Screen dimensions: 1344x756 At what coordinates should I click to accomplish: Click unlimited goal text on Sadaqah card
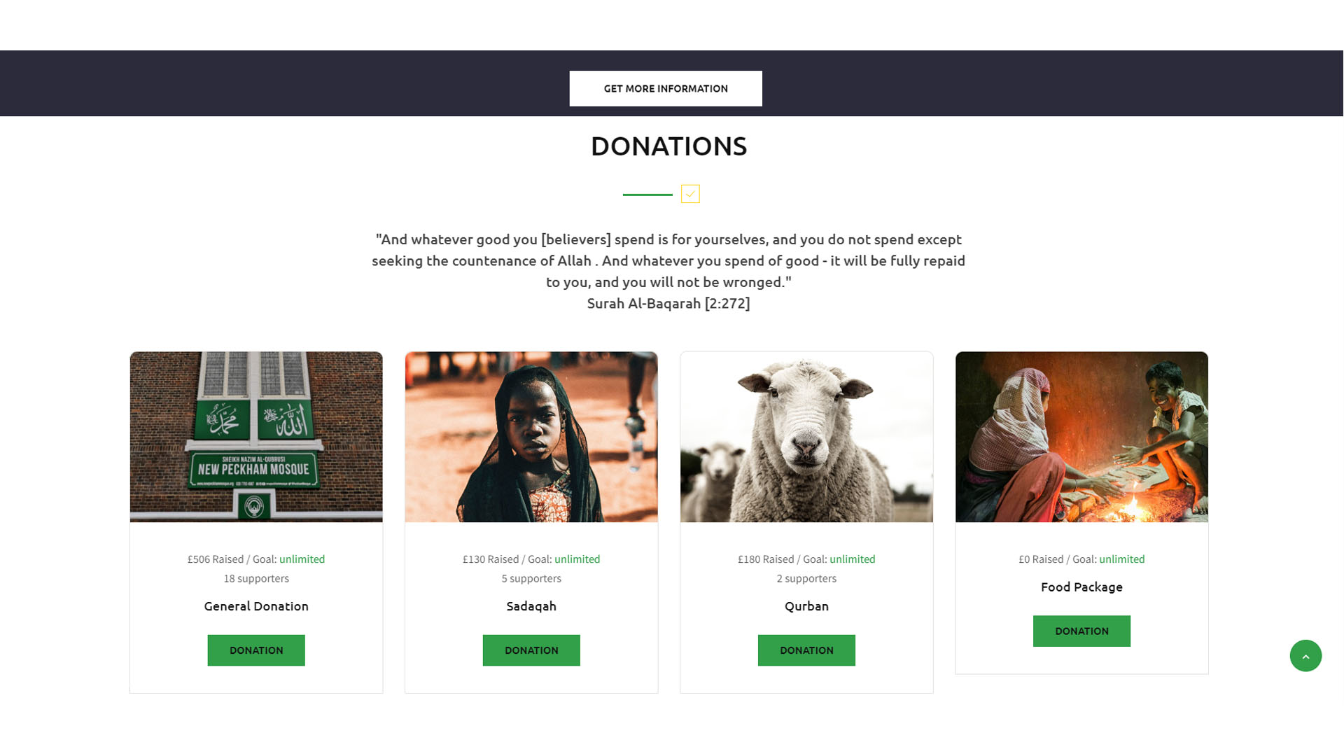pos(577,559)
